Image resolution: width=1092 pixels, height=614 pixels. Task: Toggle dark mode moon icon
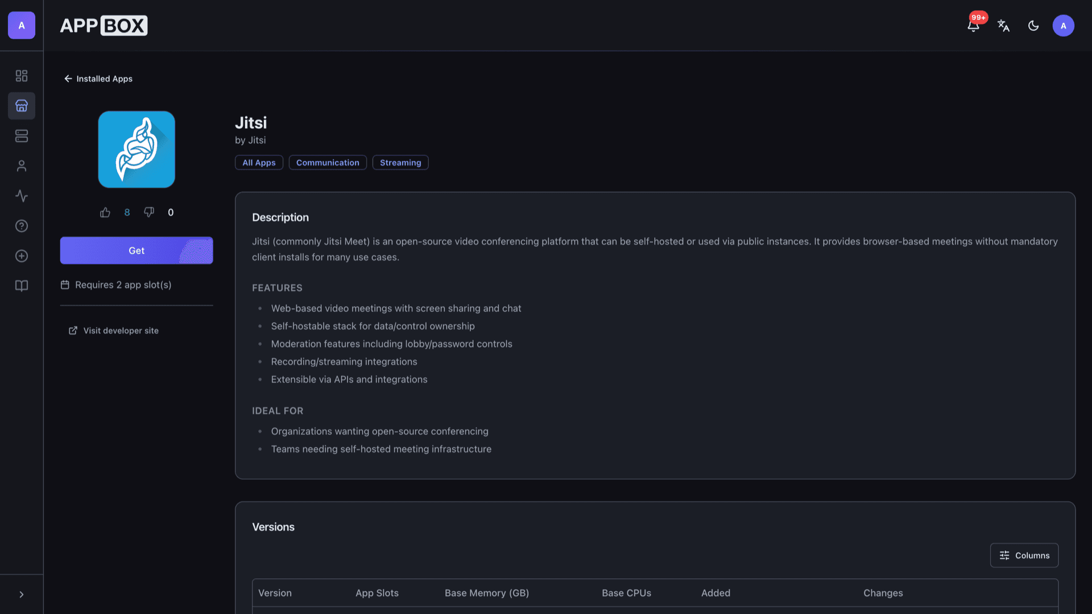click(x=1033, y=26)
